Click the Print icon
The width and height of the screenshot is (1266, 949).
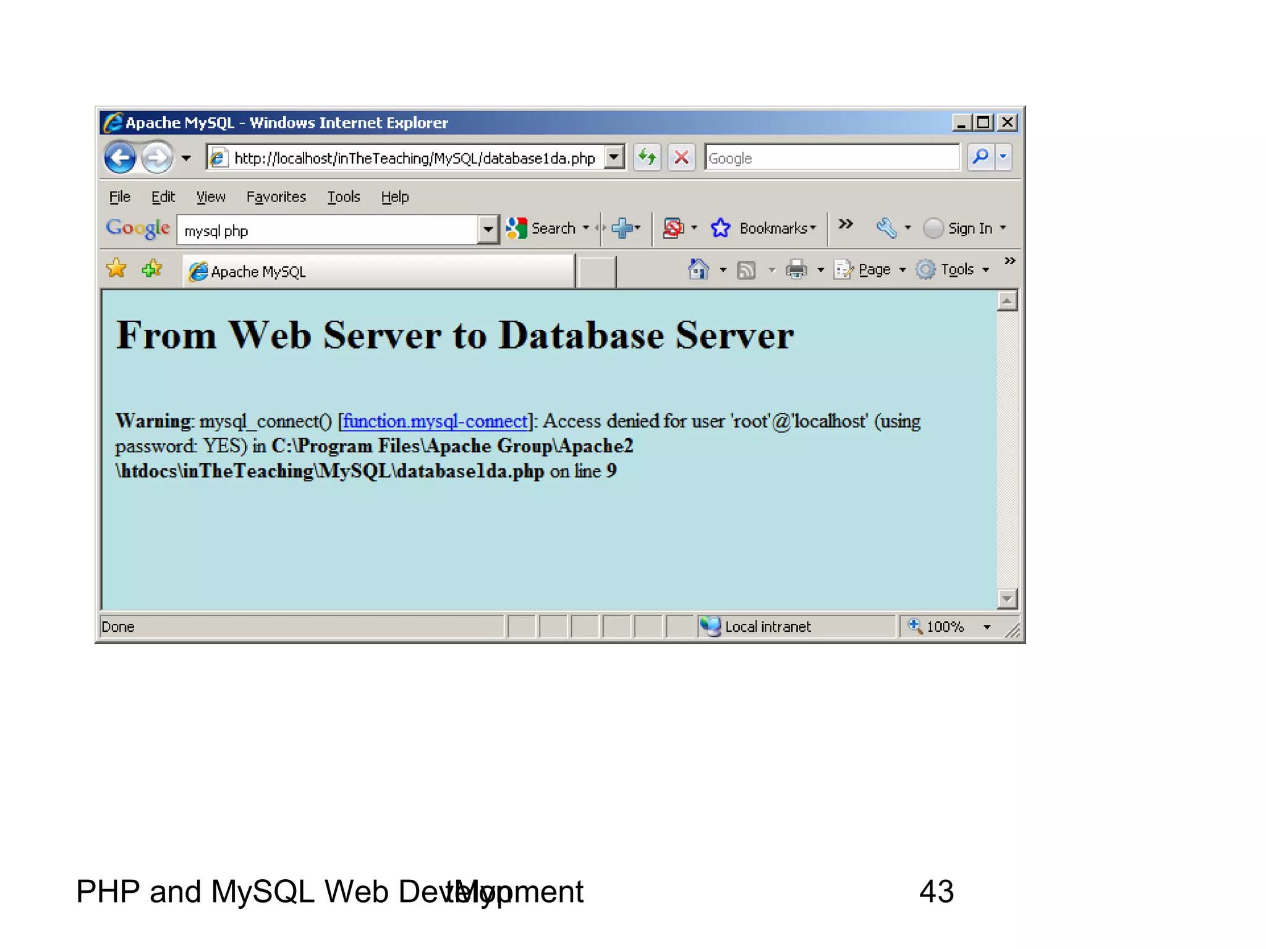pos(796,270)
